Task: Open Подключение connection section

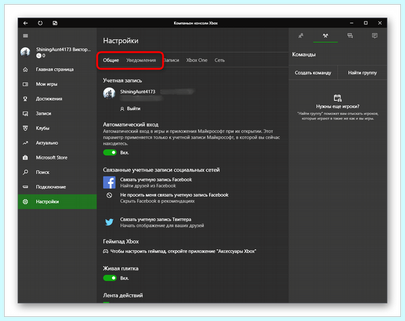Action: pos(57,187)
